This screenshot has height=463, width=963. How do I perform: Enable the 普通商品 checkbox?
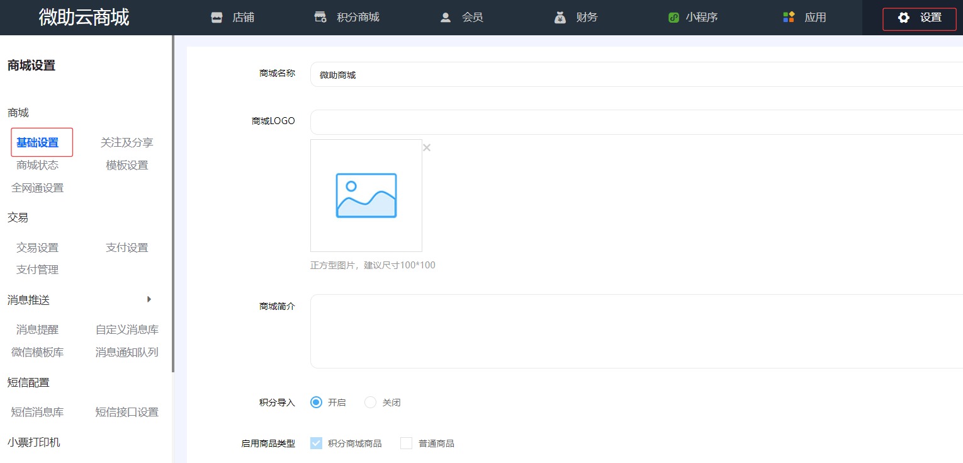coord(406,443)
